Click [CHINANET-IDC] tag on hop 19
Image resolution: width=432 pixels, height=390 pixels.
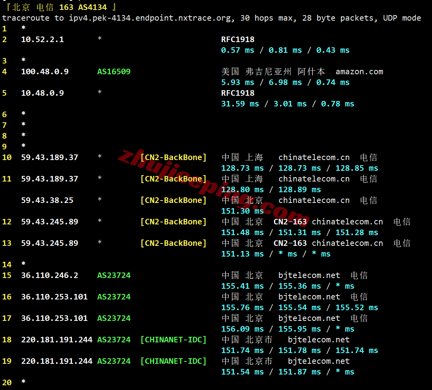[173, 361]
